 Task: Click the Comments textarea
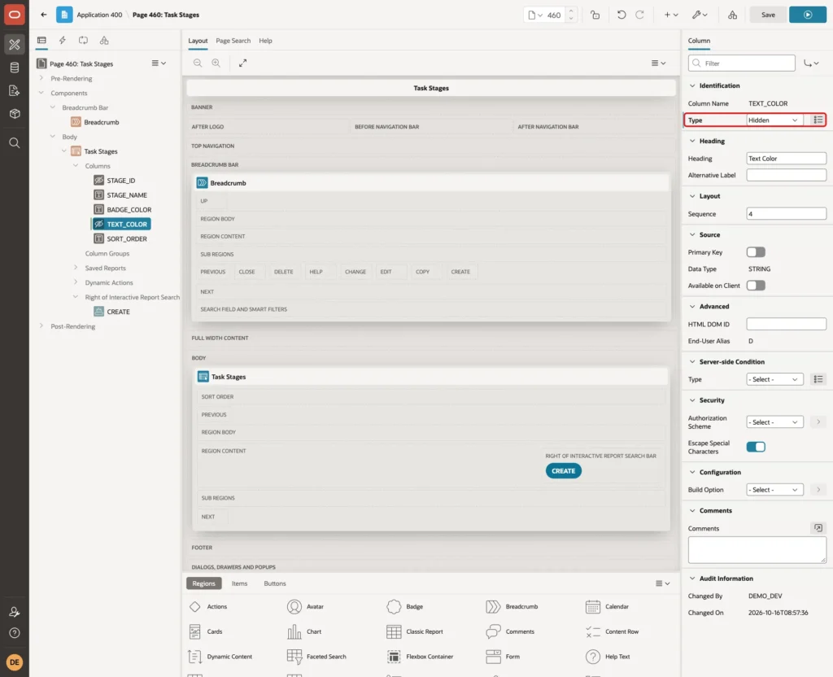click(757, 549)
